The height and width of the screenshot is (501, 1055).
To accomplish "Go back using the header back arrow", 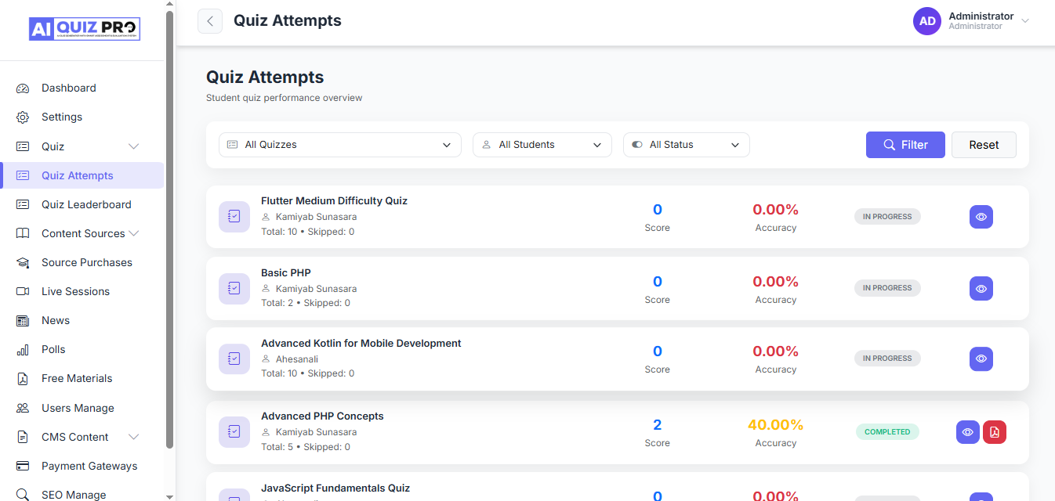I will click(210, 21).
